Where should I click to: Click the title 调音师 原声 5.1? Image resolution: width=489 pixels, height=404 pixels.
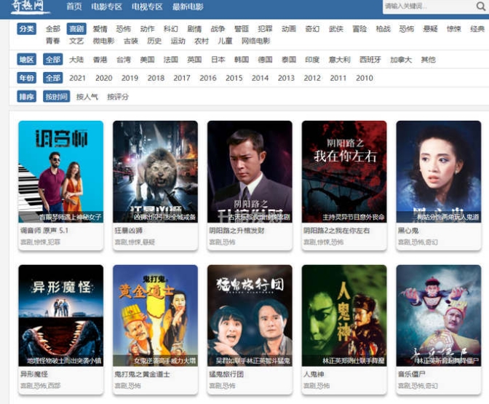44,231
